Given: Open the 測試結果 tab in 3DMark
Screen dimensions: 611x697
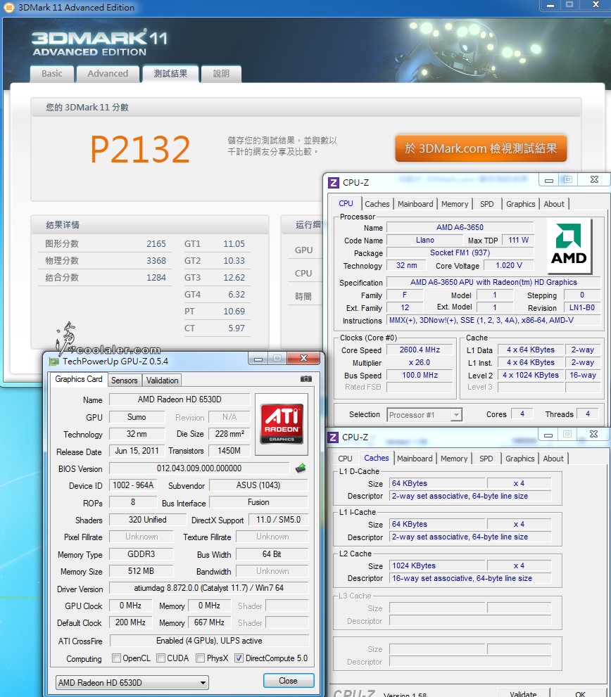Looking at the screenshot, I should (170, 74).
